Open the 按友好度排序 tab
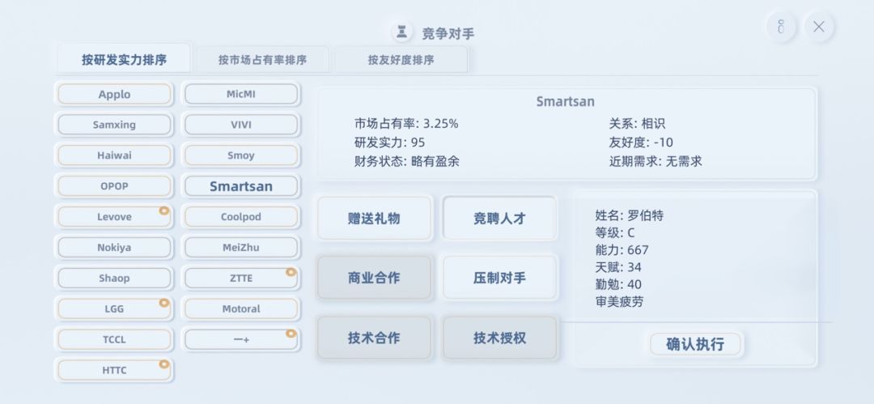Viewport: 874px width, 404px height. click(401, 60)
